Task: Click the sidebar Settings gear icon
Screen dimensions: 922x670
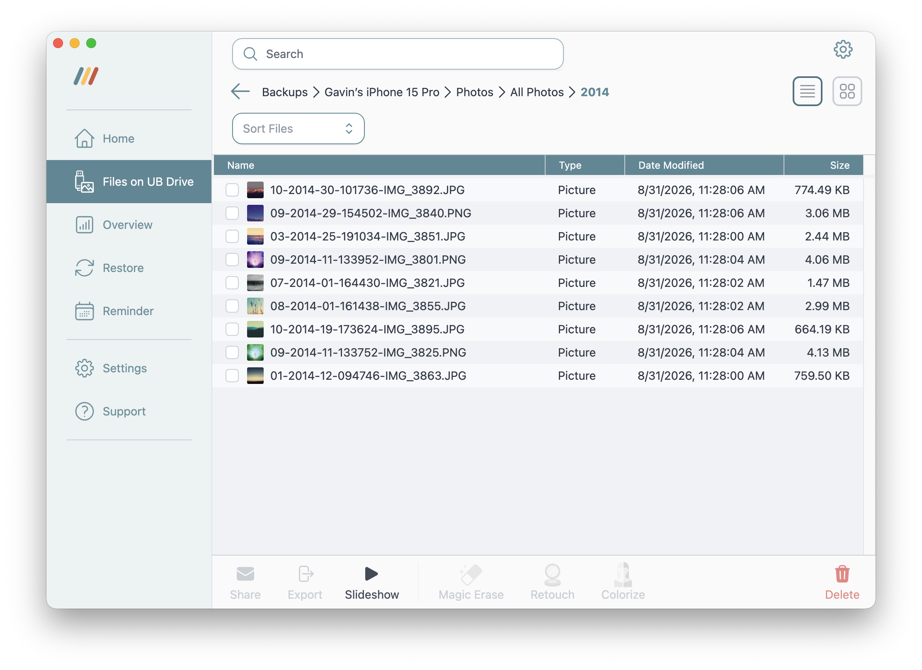Action: tap(84, 368)
